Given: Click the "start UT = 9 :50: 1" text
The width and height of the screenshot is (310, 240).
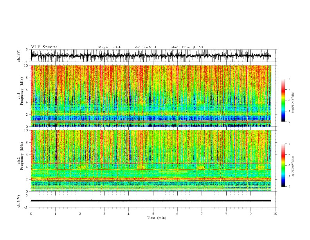Looking at the screenshot, I should point(189,47).
